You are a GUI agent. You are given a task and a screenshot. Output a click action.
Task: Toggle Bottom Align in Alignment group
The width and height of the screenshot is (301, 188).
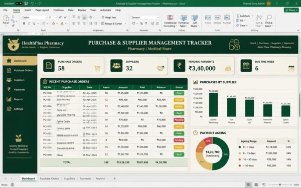pyautogui.click(x=84, y=17)
